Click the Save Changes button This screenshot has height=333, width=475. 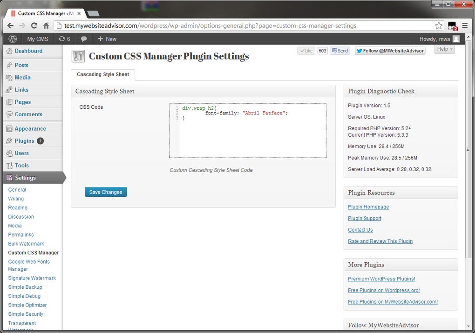click(x=106, y=192)
